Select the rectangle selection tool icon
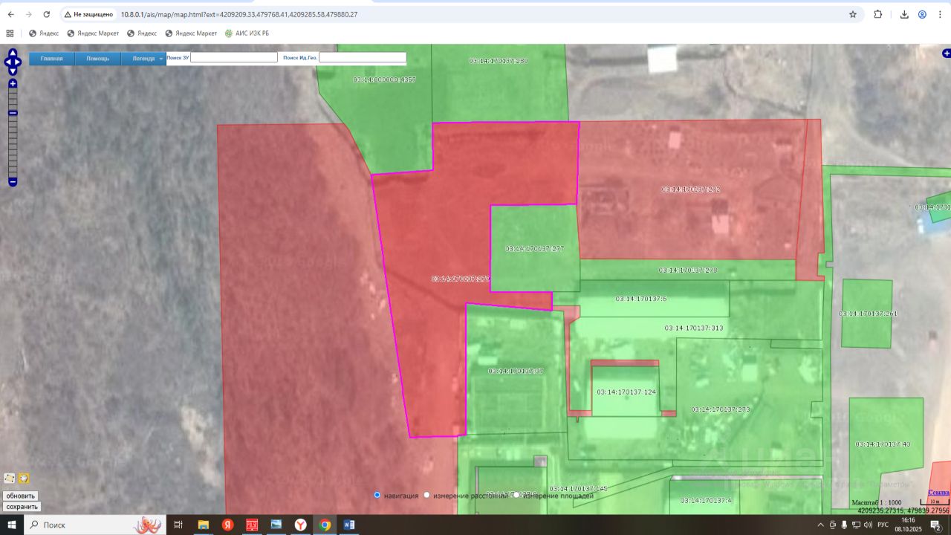The image size is (951, 535). (10, 479)
